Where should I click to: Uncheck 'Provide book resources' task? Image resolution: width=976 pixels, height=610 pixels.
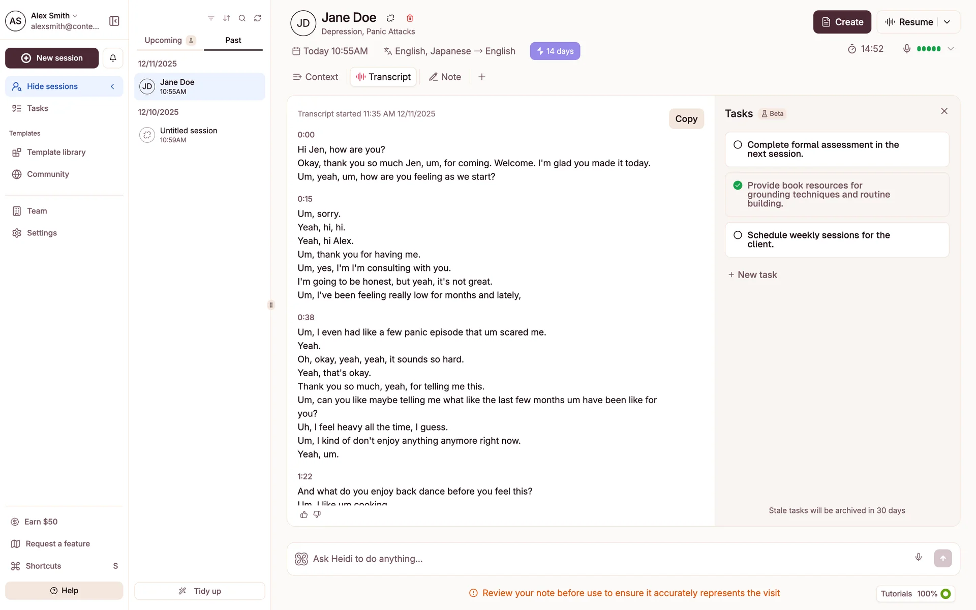coord(738,186)
